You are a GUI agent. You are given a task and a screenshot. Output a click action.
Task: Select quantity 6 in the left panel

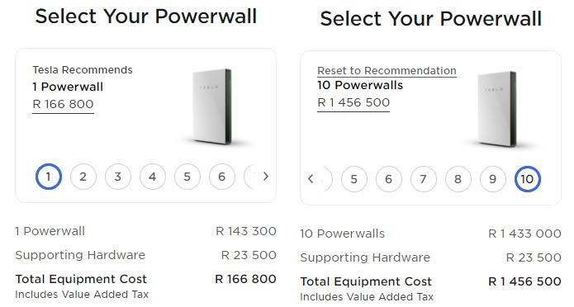222,177
